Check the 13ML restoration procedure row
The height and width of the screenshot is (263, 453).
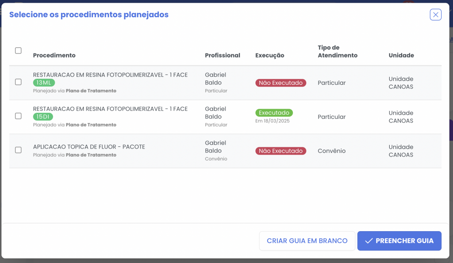pyautogui.click(x=18, y=82)
